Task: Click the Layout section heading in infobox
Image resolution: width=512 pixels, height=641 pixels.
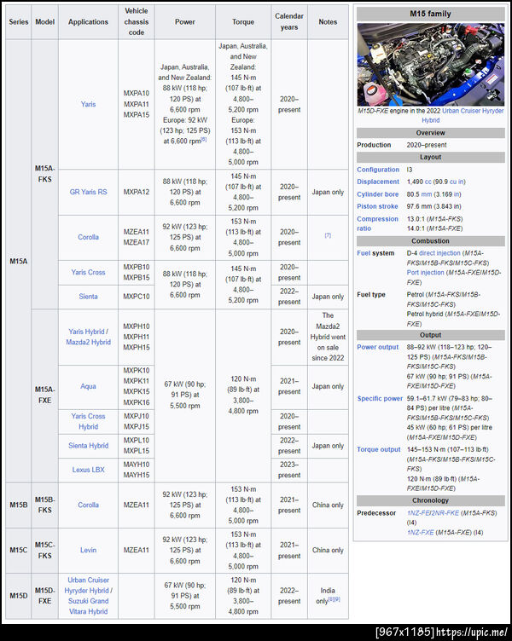Action: point(431,158)
